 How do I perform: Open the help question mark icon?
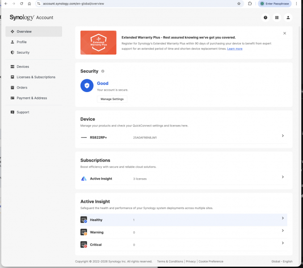(x=265, y=17)
